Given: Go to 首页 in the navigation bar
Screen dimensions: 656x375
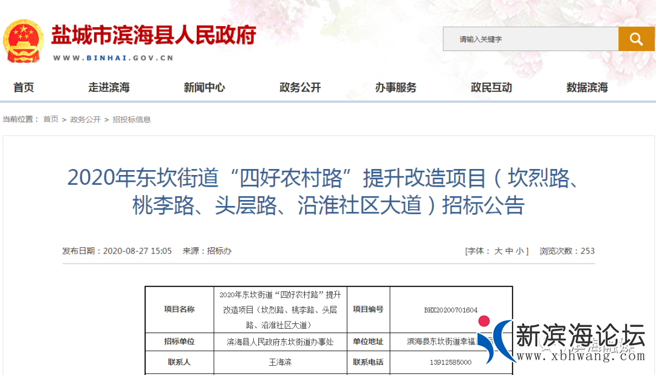Looking at the screenshot, I should pyautogui.click(x=23, y=88).
